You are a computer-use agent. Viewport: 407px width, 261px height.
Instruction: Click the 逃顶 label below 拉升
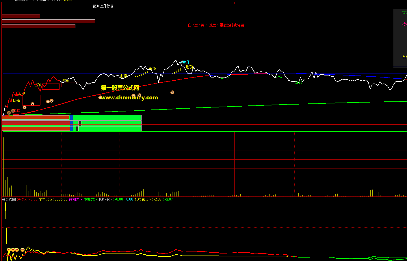(189, 67)
